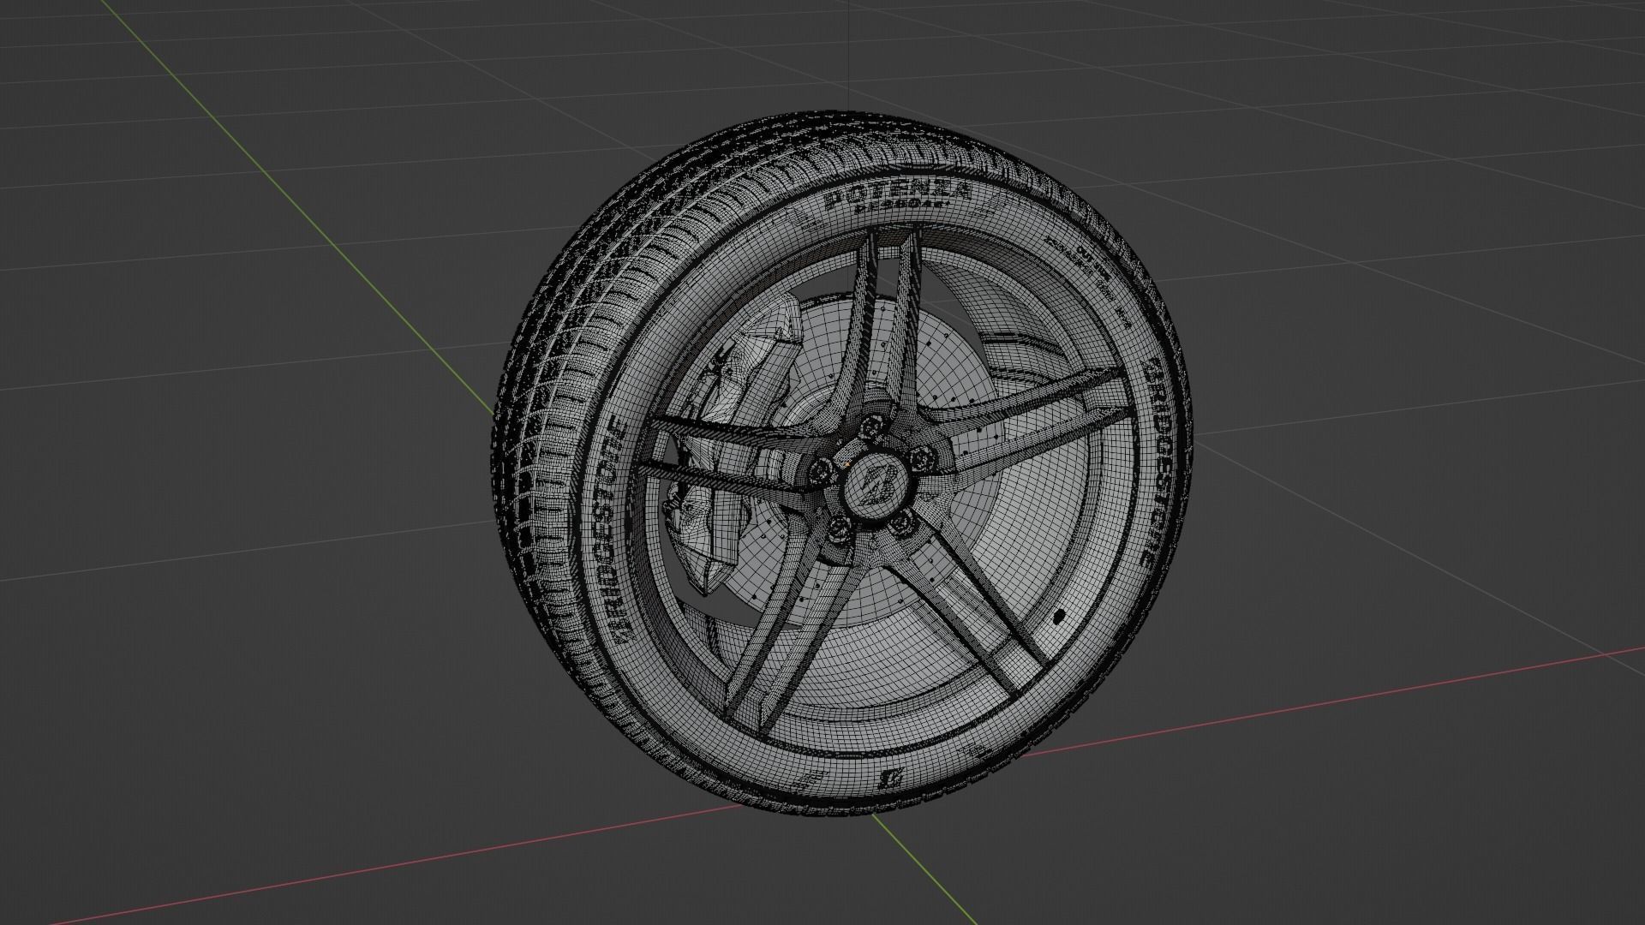1645x925 pixels.
Task: Select the topmost lug nut on the hub
Action: tap(874, 426)
